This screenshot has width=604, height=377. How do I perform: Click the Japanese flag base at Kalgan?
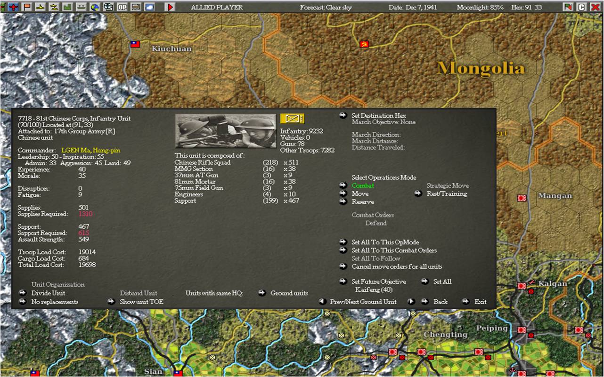click(x=522, y=285)
